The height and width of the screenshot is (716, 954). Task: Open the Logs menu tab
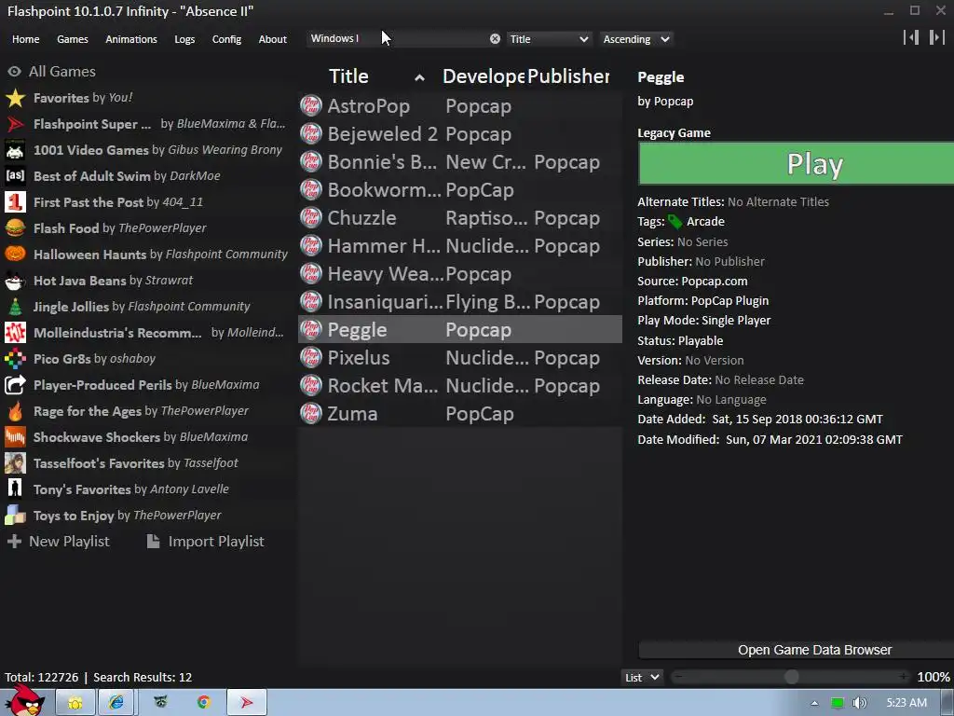pyautogui.click(x=184, y=39)
